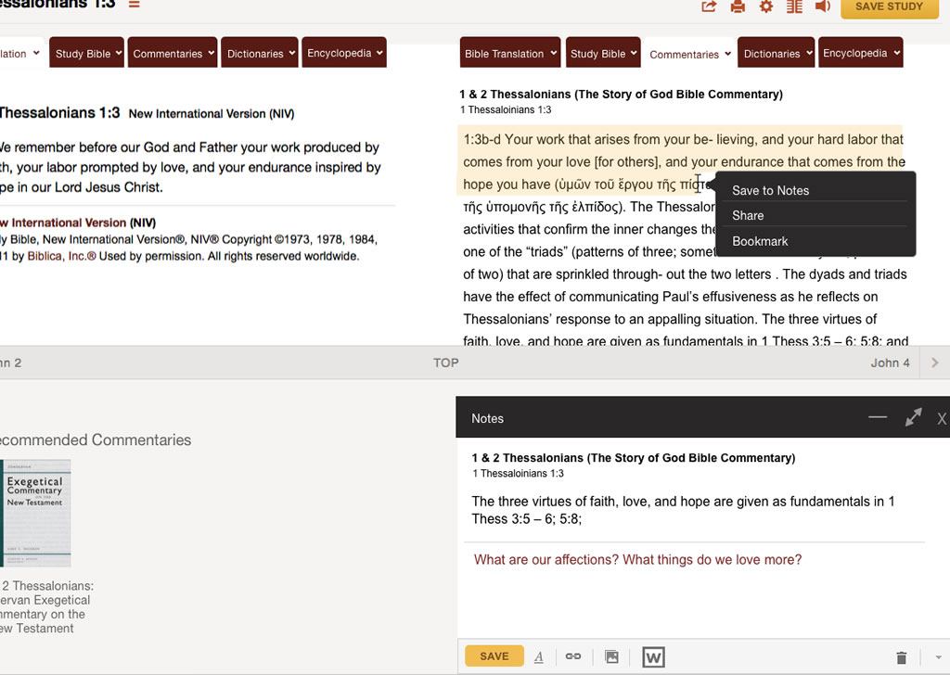Open text formatting in Notes toolbar

[539, 656]
